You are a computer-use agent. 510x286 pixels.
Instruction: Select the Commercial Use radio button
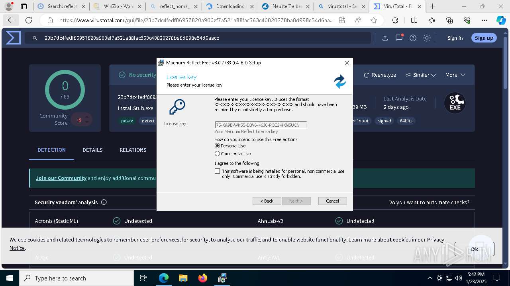(x=217, y=154)
